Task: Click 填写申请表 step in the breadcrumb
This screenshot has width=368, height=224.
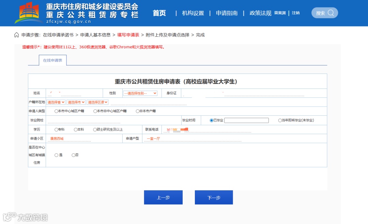Action: point(128,35)
